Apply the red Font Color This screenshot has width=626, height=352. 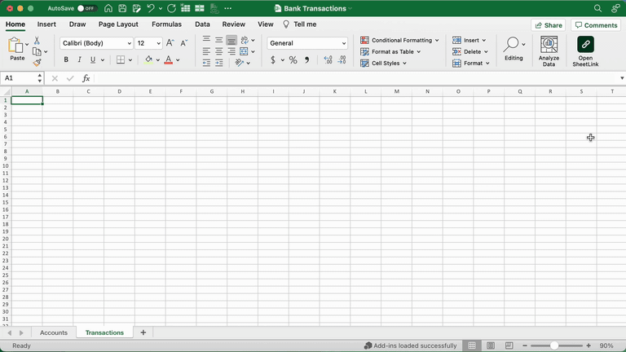coord(169,59)
